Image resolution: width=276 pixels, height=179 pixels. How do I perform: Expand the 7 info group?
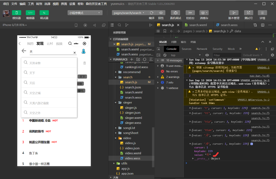click(x=158, y=82)
